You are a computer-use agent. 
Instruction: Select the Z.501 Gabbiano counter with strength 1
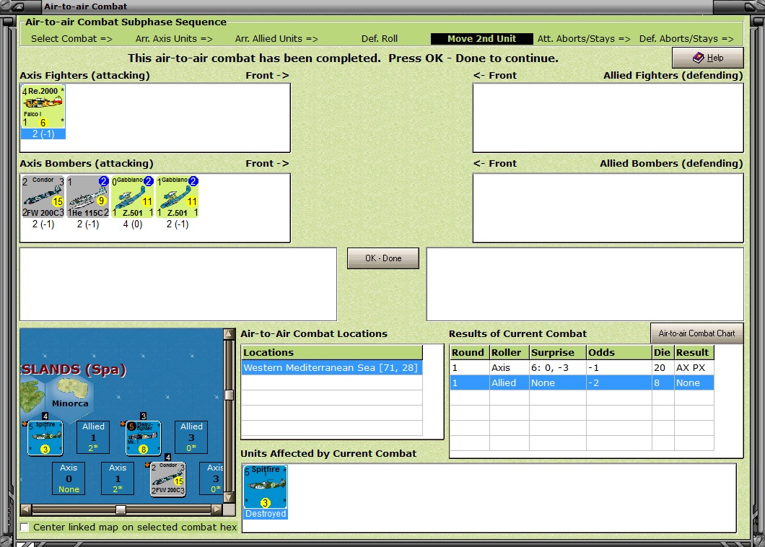pos(177,196)
